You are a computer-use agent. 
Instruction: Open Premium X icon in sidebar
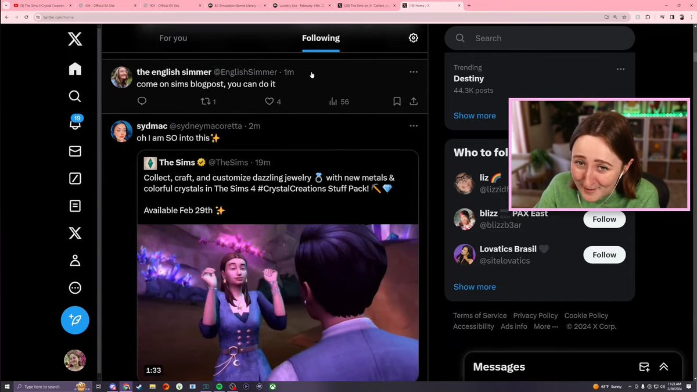click(75, 233)
